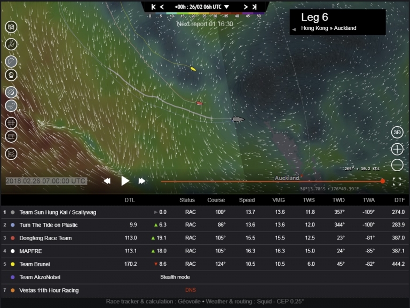Image resolution: width=410 pixels, height=308 pixels.
Task: Open the statistics chart icon
Action: (11, 154)
